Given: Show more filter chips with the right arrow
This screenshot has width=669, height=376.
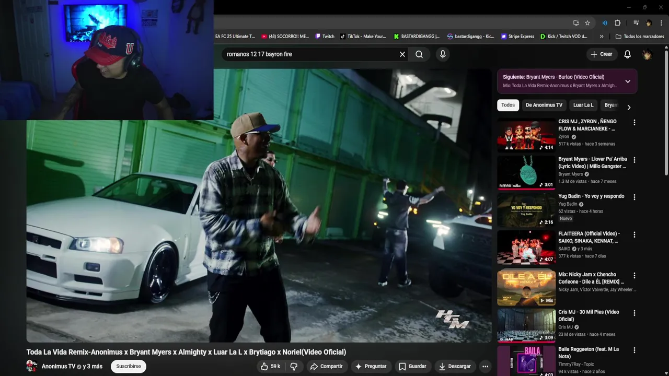Looking at the screenshot, I should tap(629, 107).
